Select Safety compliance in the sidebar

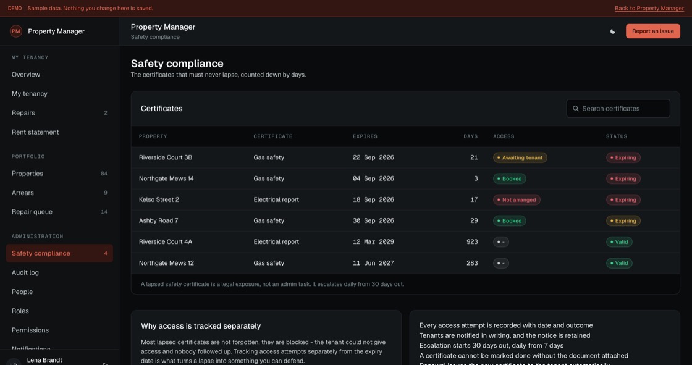coord(59,253)
